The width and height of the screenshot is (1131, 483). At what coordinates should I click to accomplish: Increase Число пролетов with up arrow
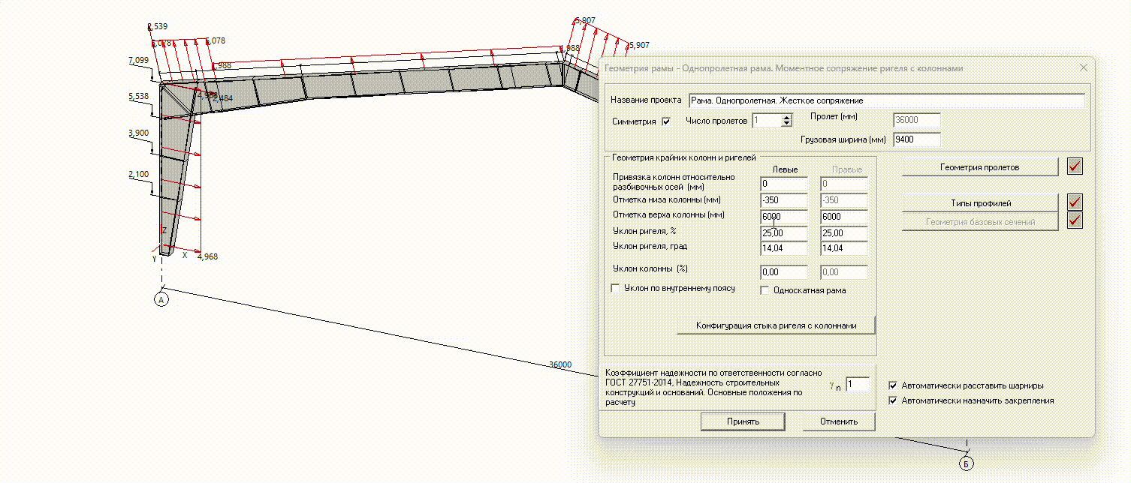[786, 117]
